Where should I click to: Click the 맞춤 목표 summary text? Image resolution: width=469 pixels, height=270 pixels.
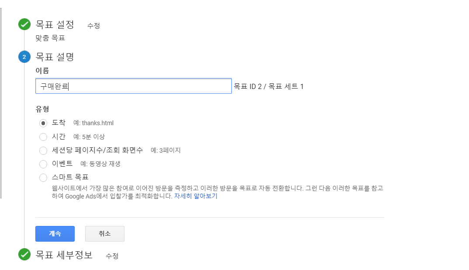click(x=50, y=38)
